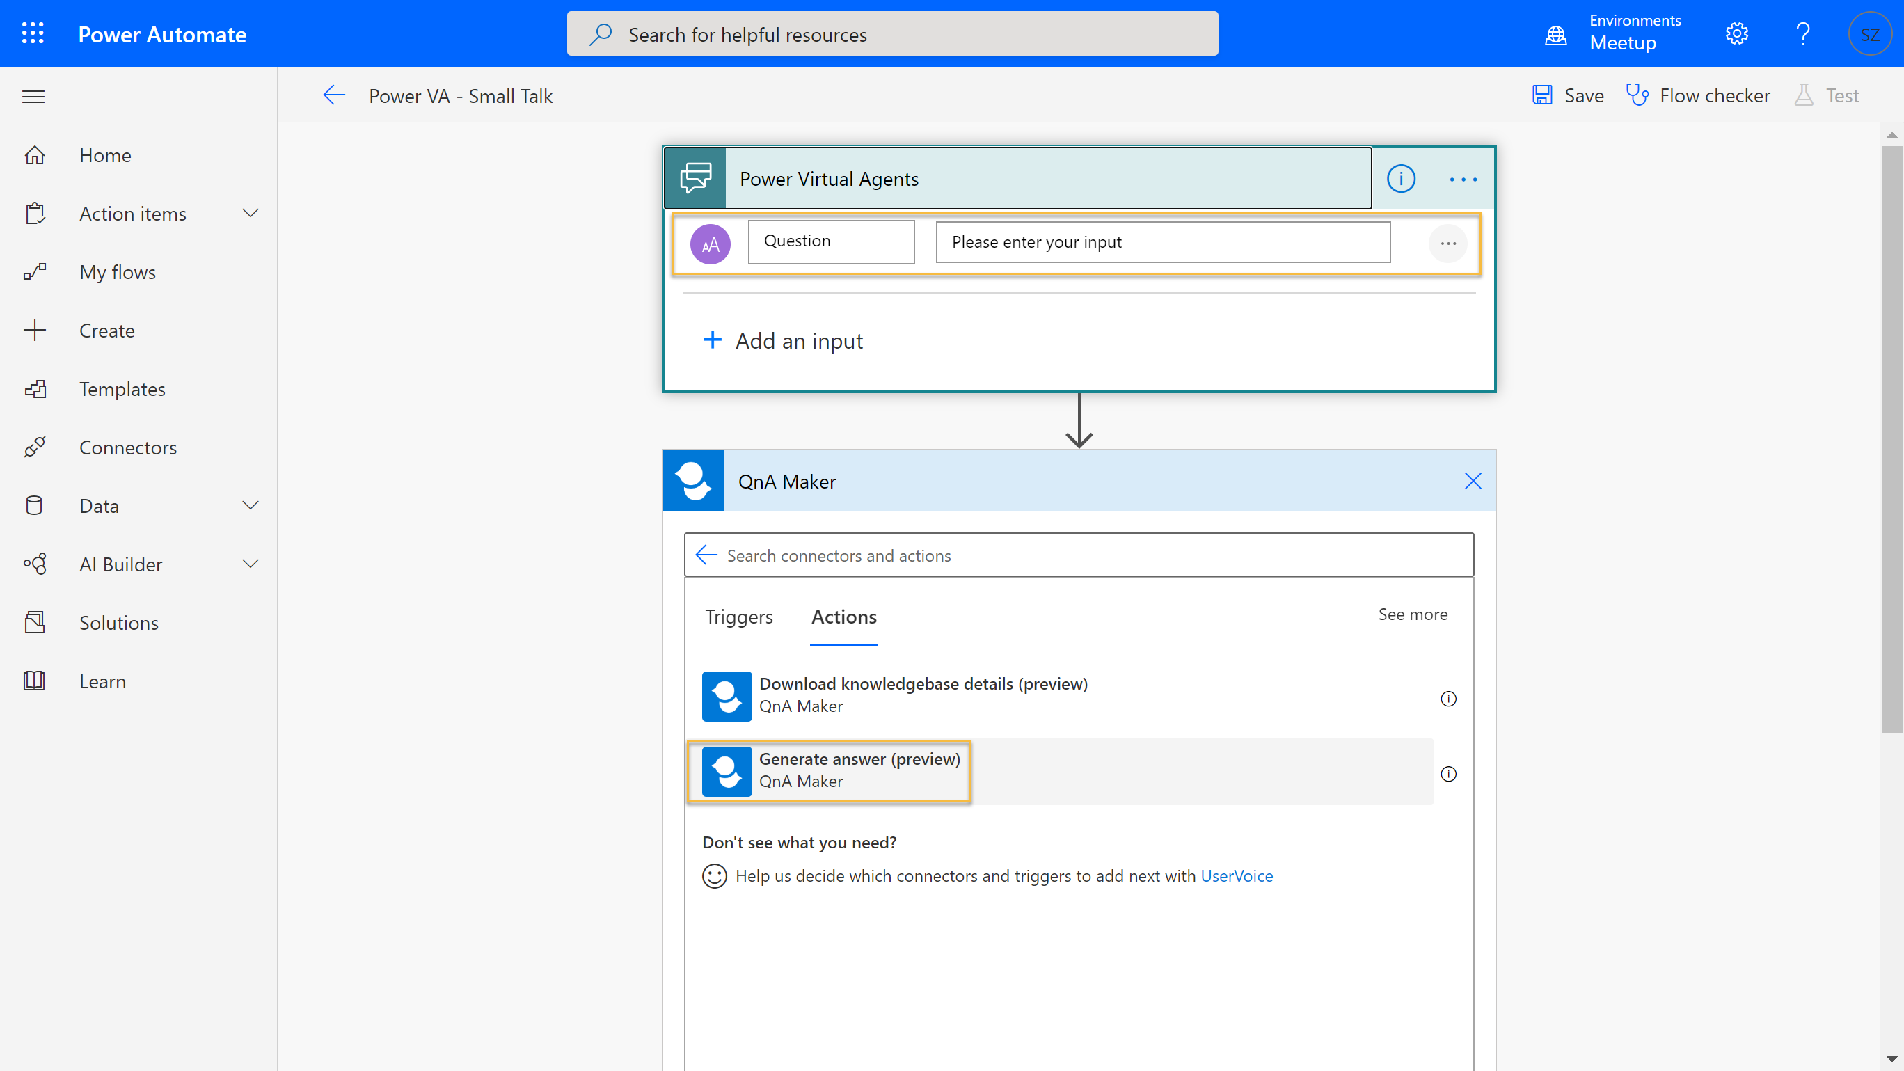
Task: Click the purple text input type icon
Action: 711,245
